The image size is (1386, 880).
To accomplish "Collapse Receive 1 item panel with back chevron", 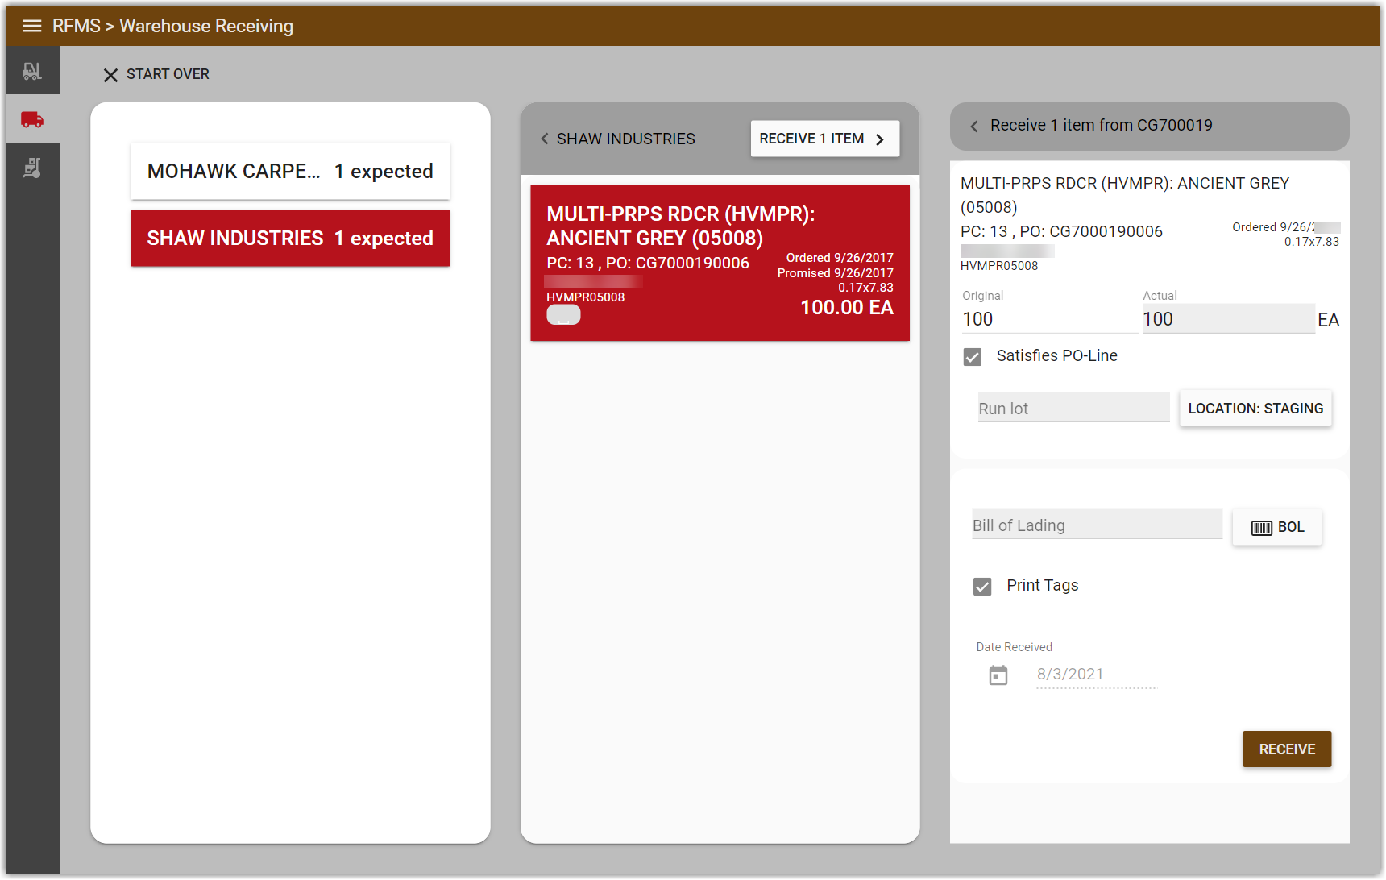I will pos(974,126).
